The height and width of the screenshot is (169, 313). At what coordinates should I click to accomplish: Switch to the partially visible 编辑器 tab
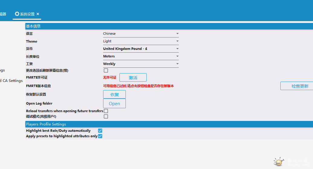[x=3, y=14]
